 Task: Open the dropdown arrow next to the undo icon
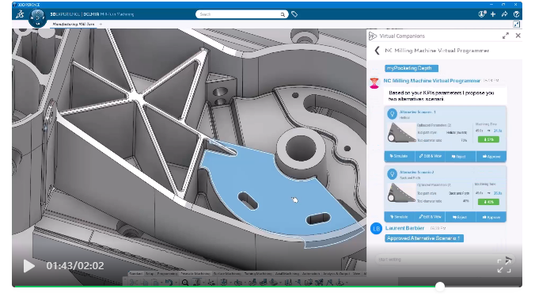point(176,283)
